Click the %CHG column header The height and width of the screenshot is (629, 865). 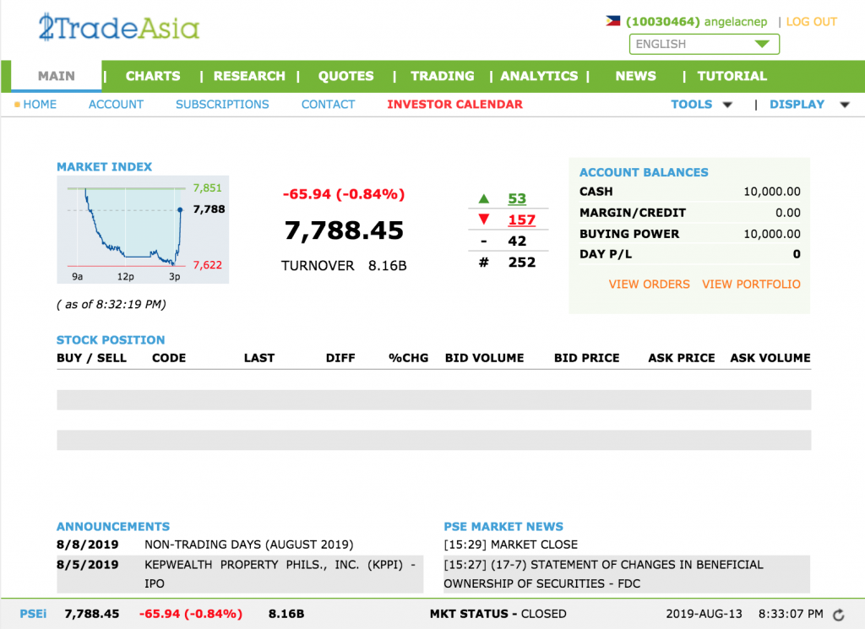408,358
